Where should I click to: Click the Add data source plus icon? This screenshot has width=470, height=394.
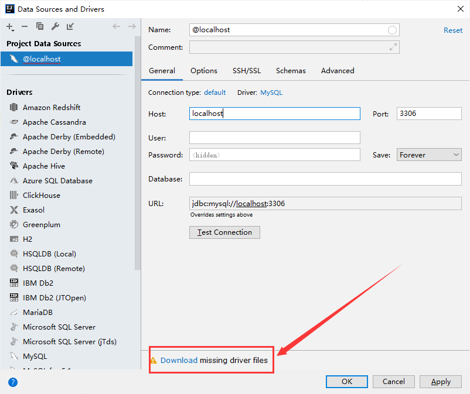pos(10,27)
